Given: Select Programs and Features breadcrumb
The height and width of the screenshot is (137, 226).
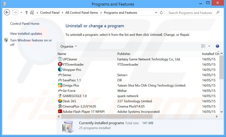Looking at the screenshot, I should click(x=120, y=13).
